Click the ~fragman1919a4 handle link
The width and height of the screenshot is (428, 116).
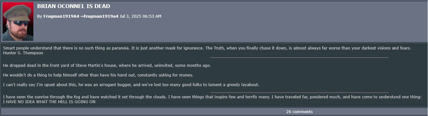point(99,16)
